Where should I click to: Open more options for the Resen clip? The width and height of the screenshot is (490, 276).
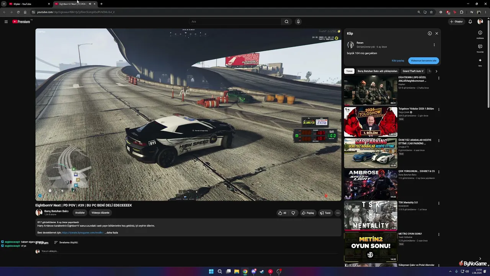coord(434,45)
